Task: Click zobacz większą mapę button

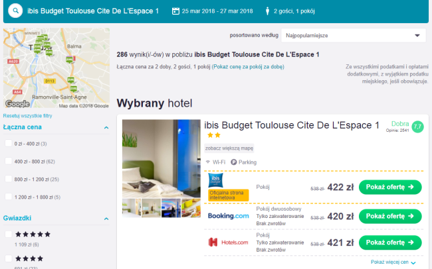Action: click(x=229, y=148)
